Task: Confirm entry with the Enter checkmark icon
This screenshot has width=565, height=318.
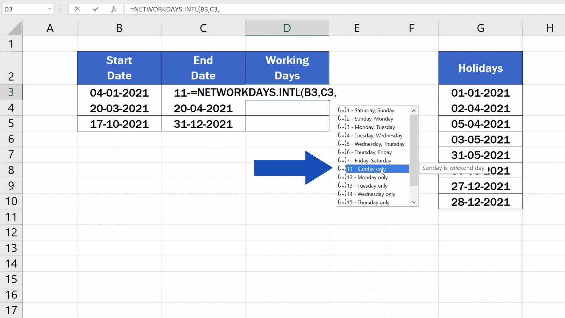Action: click(x=96, y=9)
